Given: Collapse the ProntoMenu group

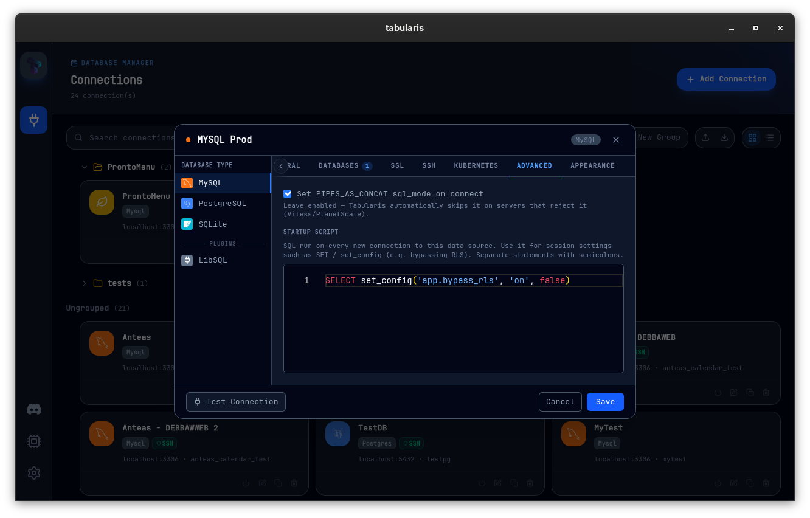Looking at the screenshot, I should (85, 167).
